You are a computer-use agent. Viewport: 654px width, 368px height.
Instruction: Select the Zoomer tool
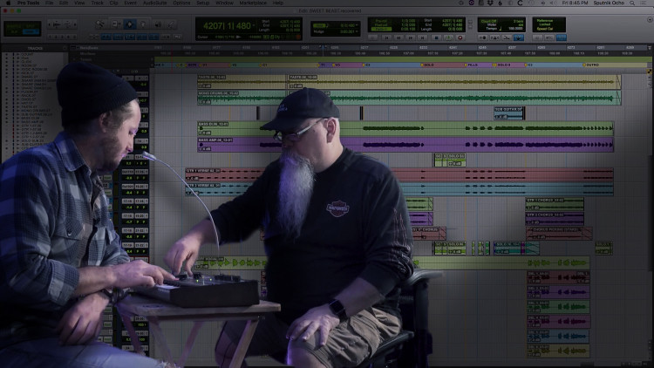click(x=100, y=24)
